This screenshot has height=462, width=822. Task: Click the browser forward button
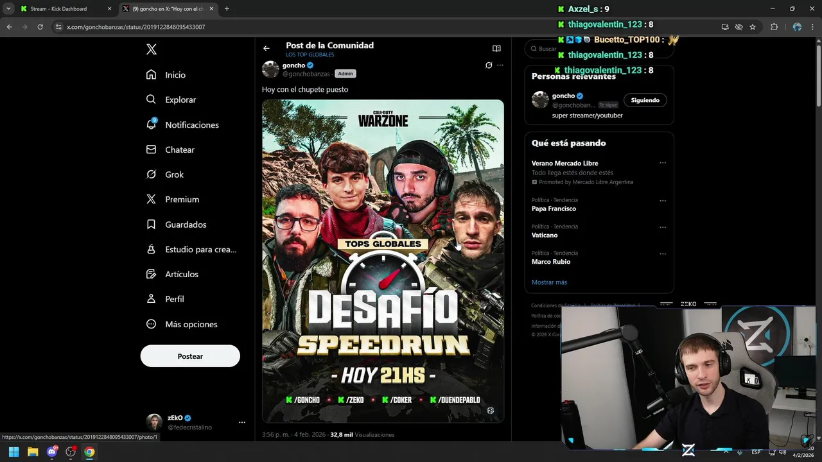[x=25, y=27]
